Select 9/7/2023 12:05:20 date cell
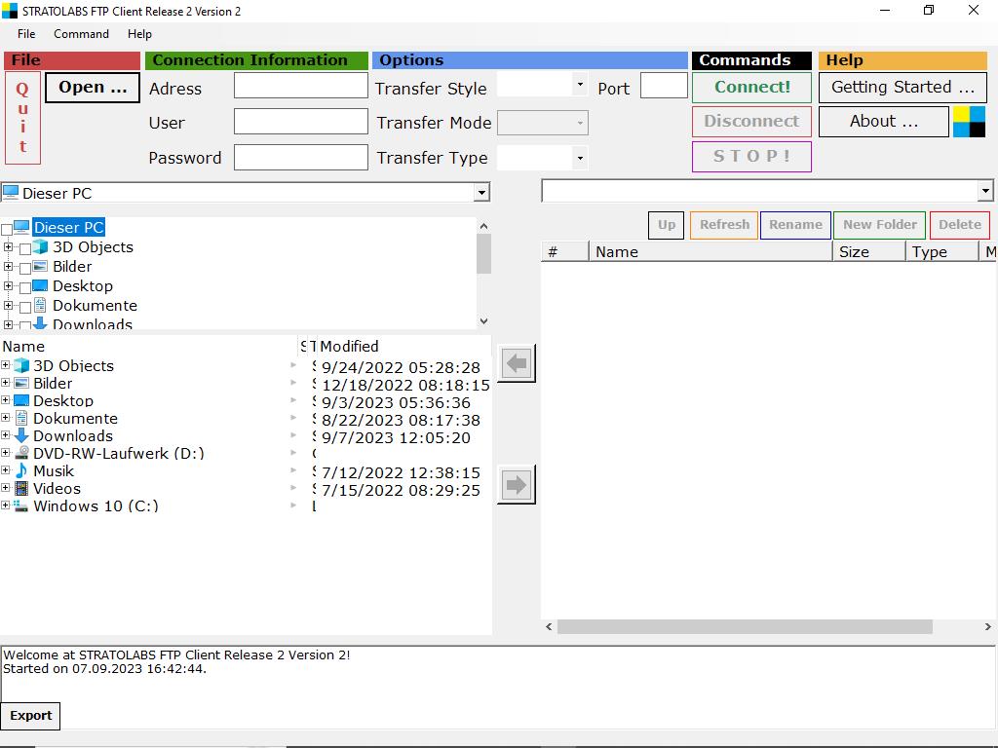Screen dimensions: 998x748 [396, 437]
